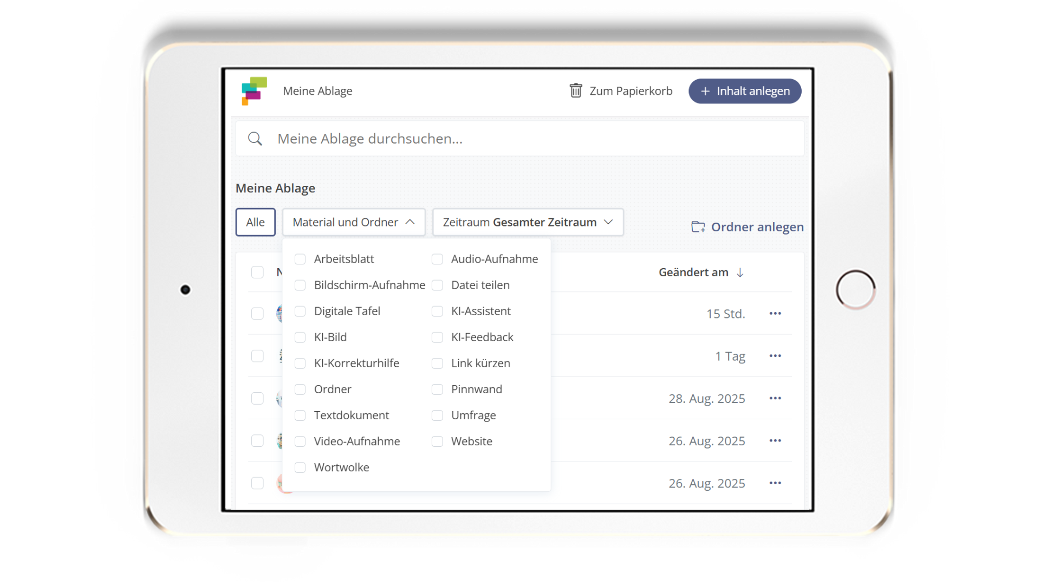Select the Alle filter tab
Viewport: 1040px width, 585px height.
click(255, 222)
